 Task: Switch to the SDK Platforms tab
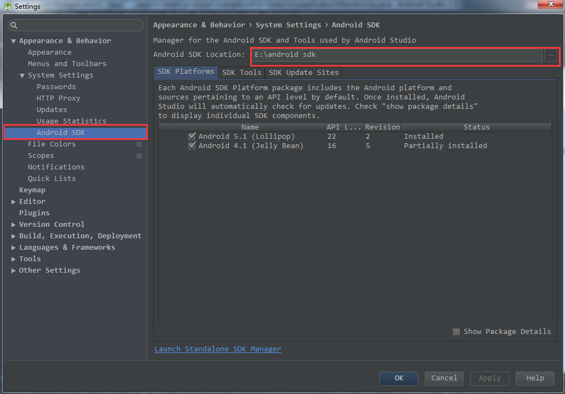(186, 72)
